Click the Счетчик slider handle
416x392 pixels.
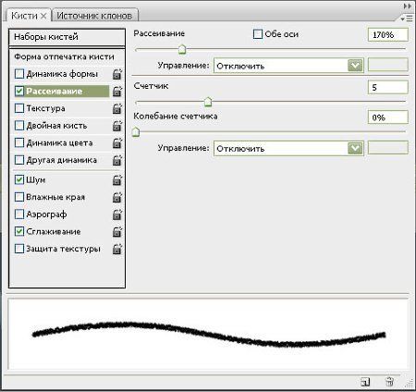pos(208,102)
